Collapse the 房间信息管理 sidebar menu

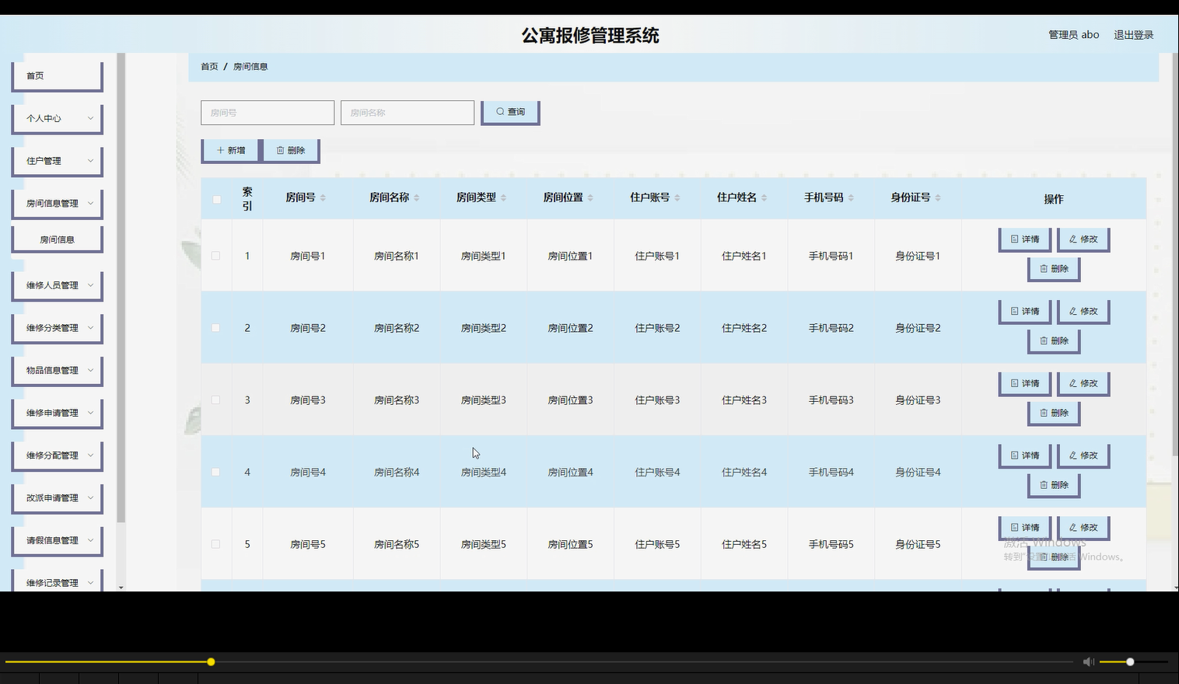pyautogui.click(x=58, y=204)
